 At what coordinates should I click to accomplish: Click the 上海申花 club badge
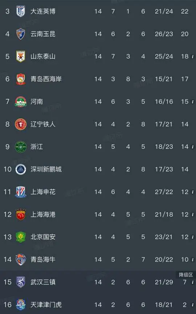tap(21, 192)
